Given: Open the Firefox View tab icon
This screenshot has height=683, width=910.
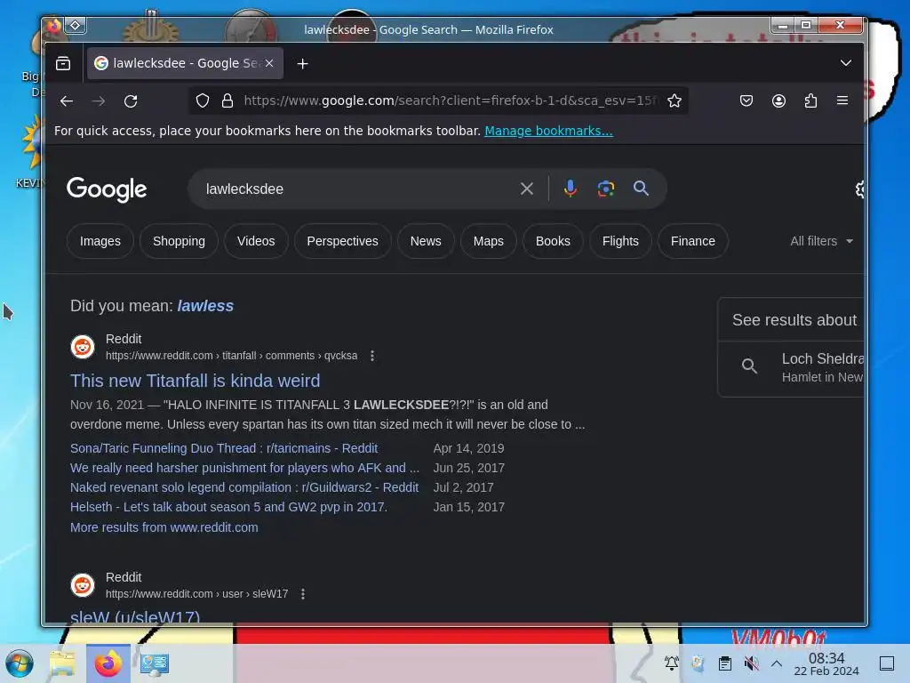Looking at the screenshot, I should (x=63, y=63).
